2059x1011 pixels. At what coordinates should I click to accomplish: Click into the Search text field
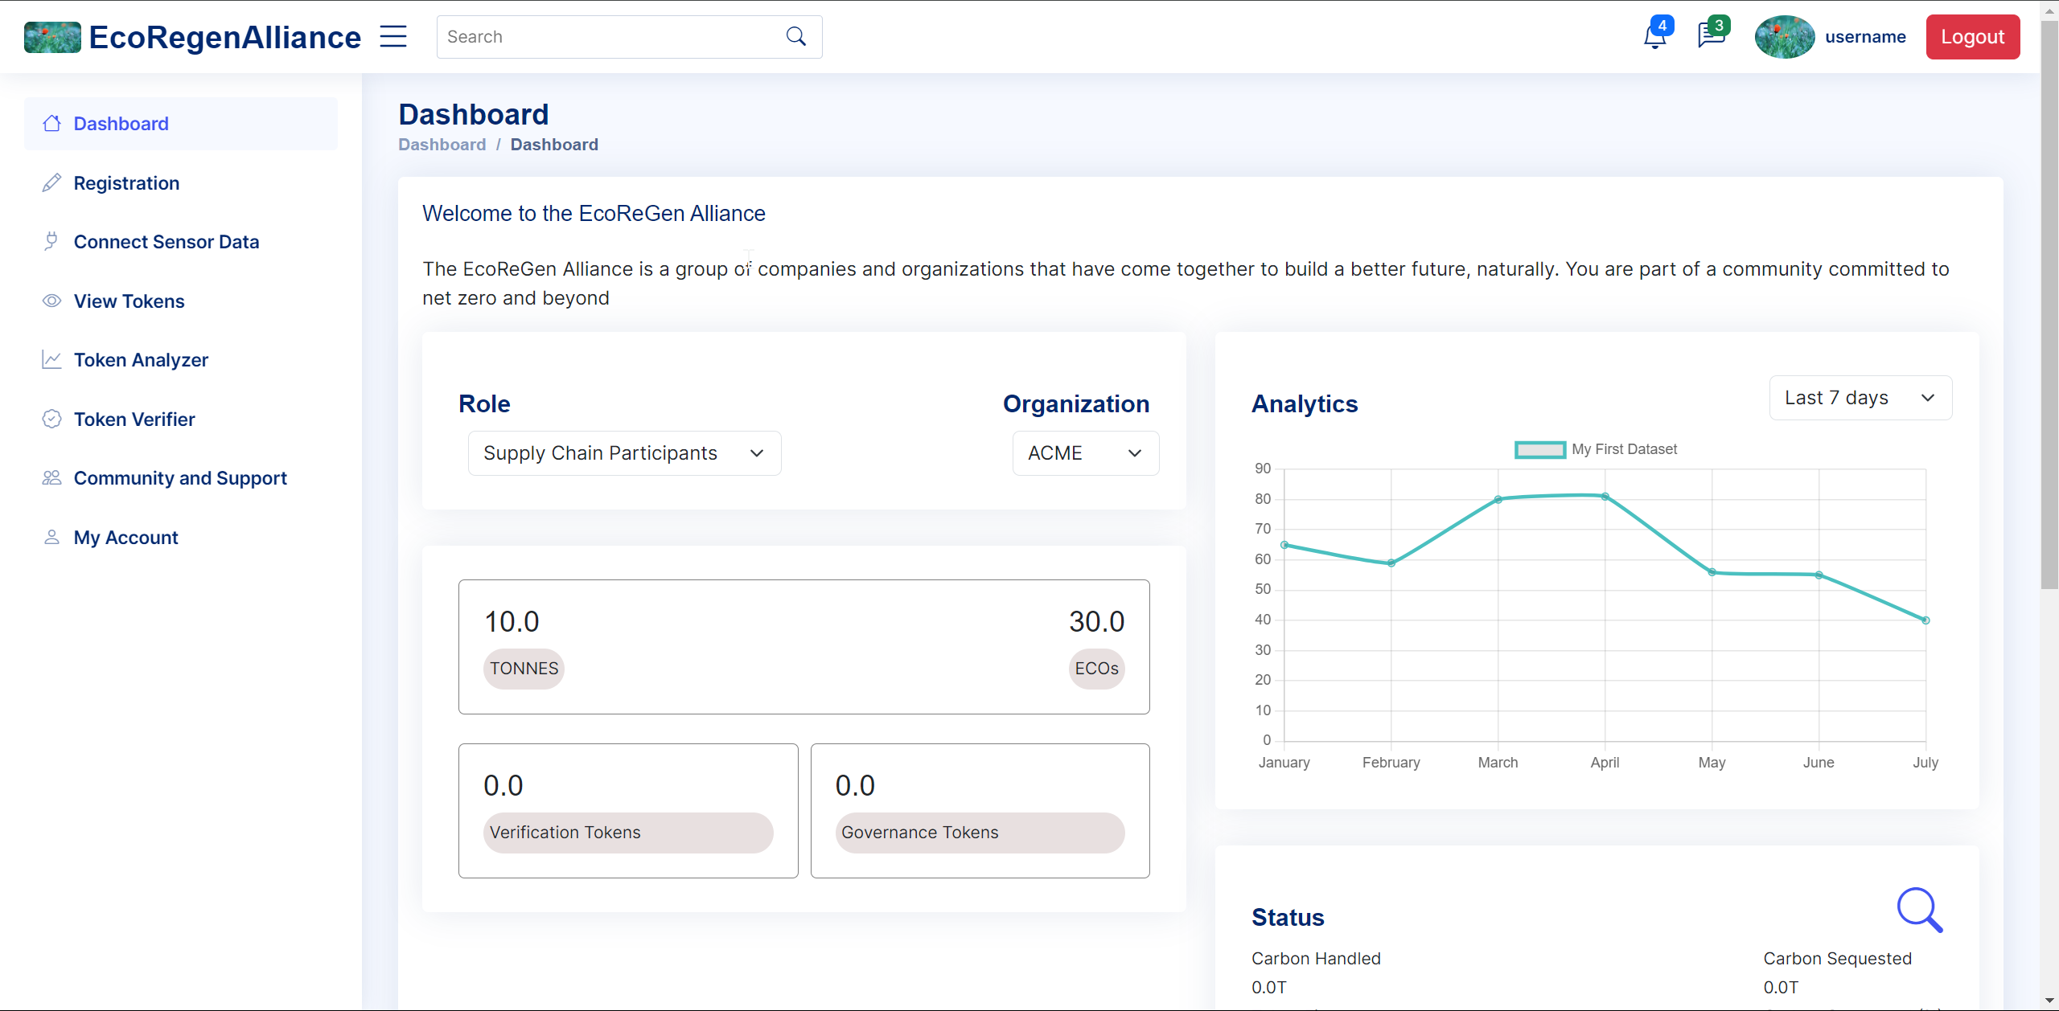click(x=611, y=37)
